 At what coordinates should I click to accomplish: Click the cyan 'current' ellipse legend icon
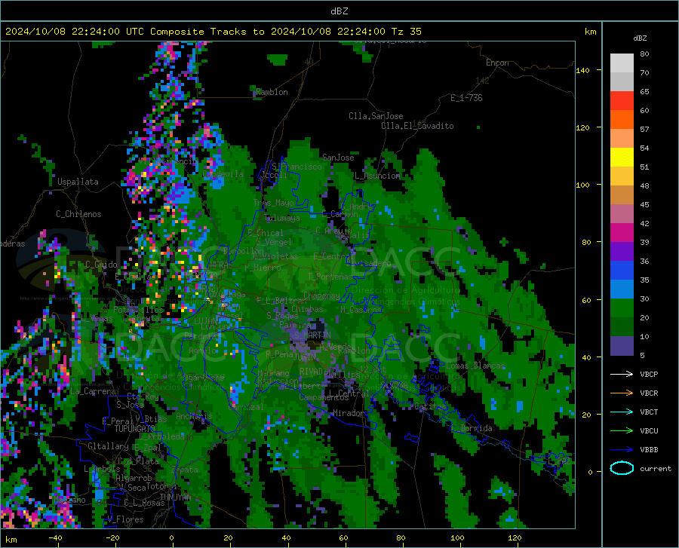(x=622, y=468)
